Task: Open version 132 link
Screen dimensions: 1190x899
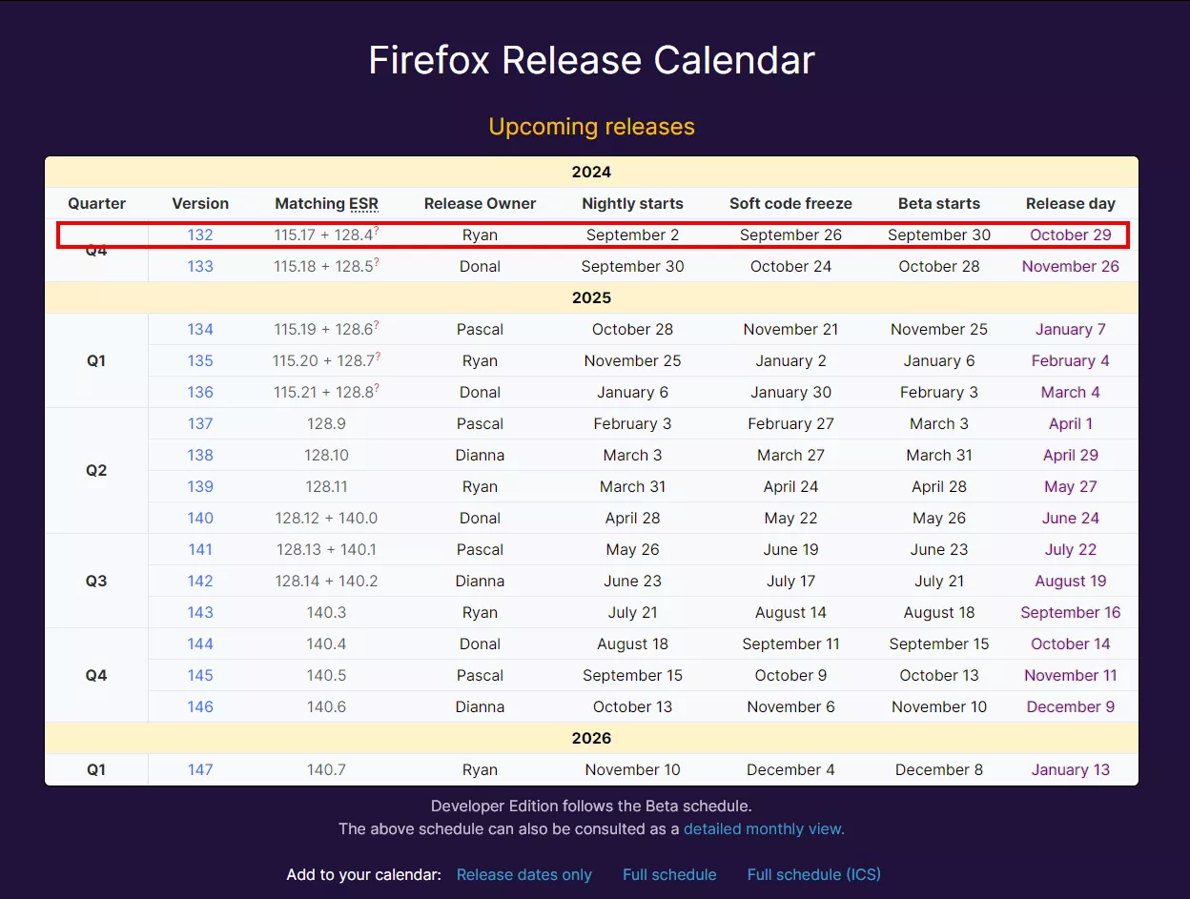Action: (200, 235)
